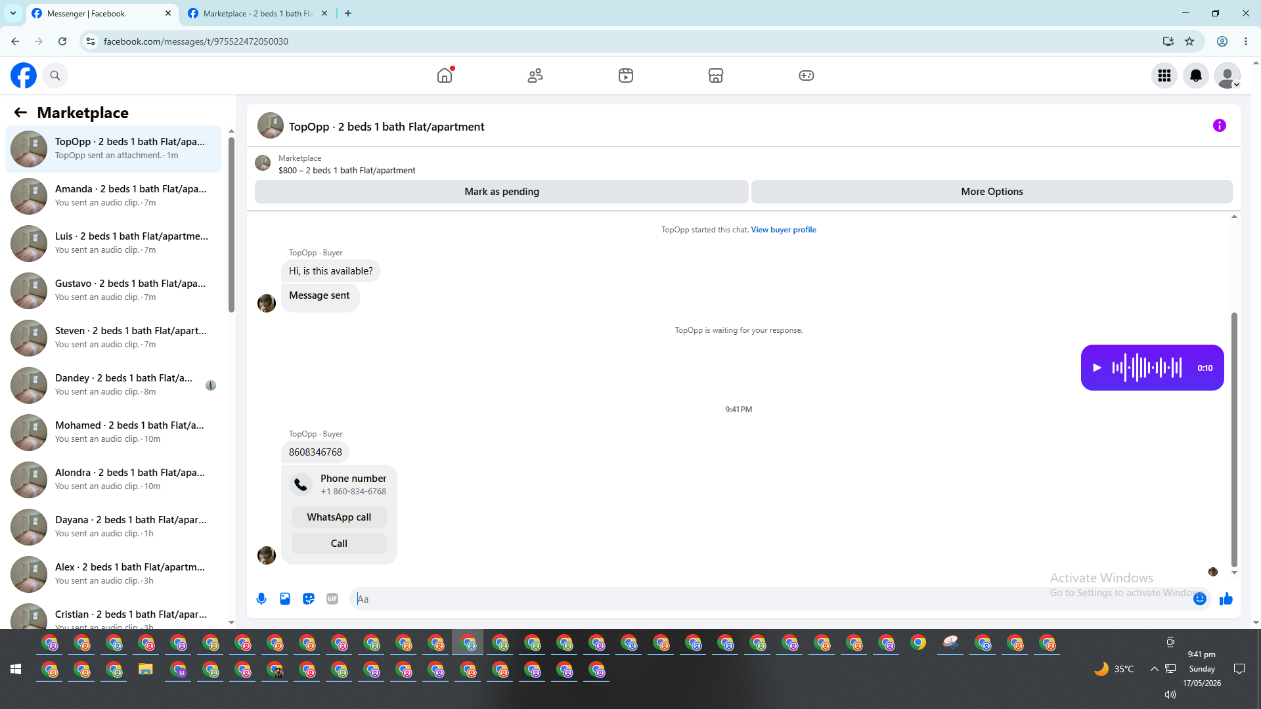Open the Windows Start menu
Screen dimensions: 1261x709
coord(16,669)
